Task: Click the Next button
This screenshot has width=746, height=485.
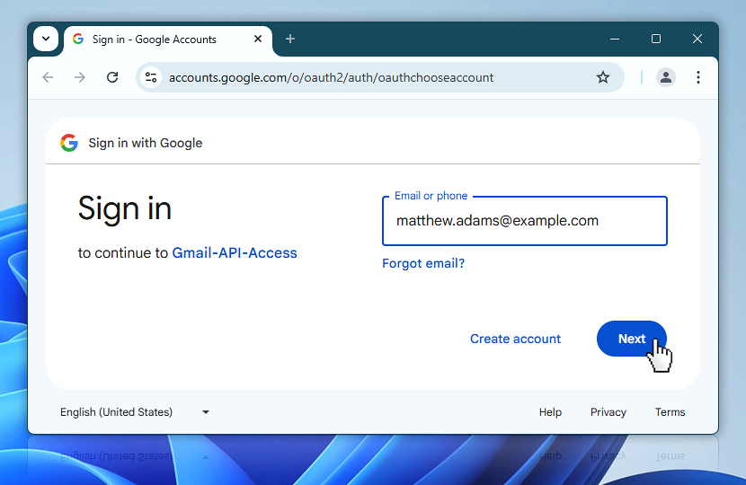Action: 631,339
